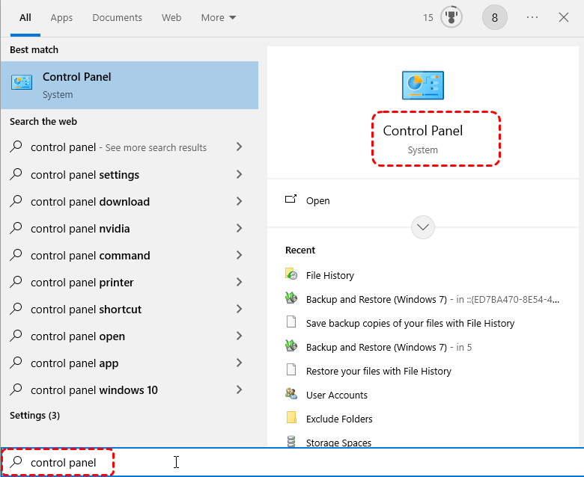Screen dimensions: 584x477
Task: Open the account badge showing 8
Action: tap(495, 17)
